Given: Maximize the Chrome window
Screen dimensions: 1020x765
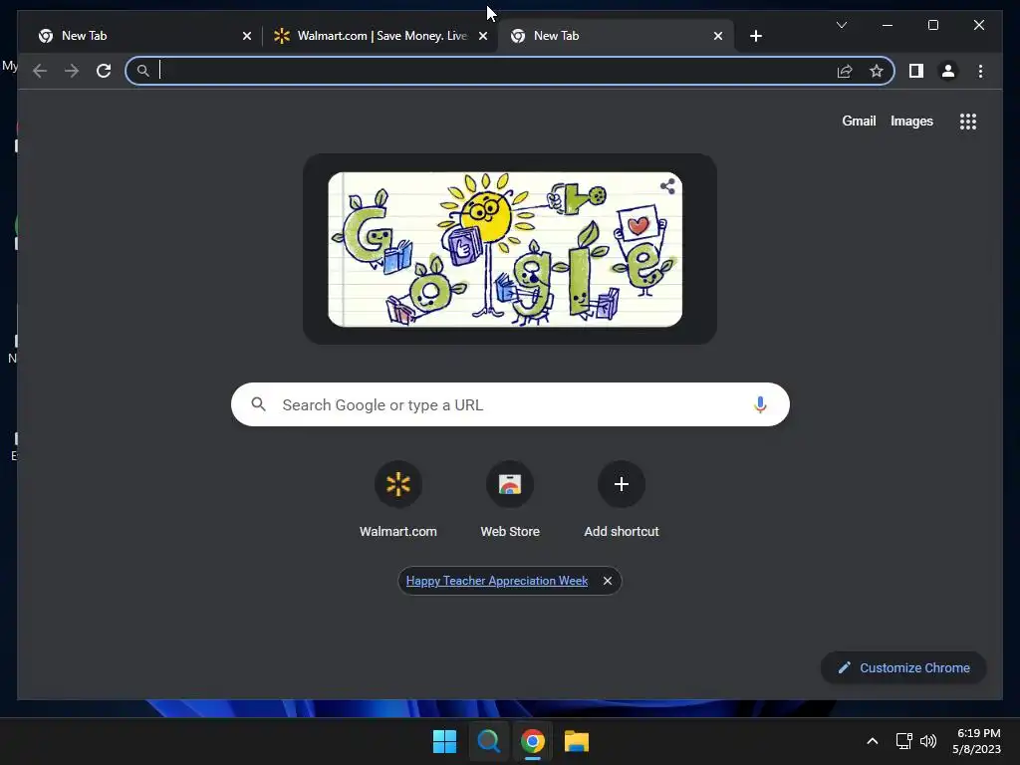Looking at the screenshot, I should click(x=932, y=25).
